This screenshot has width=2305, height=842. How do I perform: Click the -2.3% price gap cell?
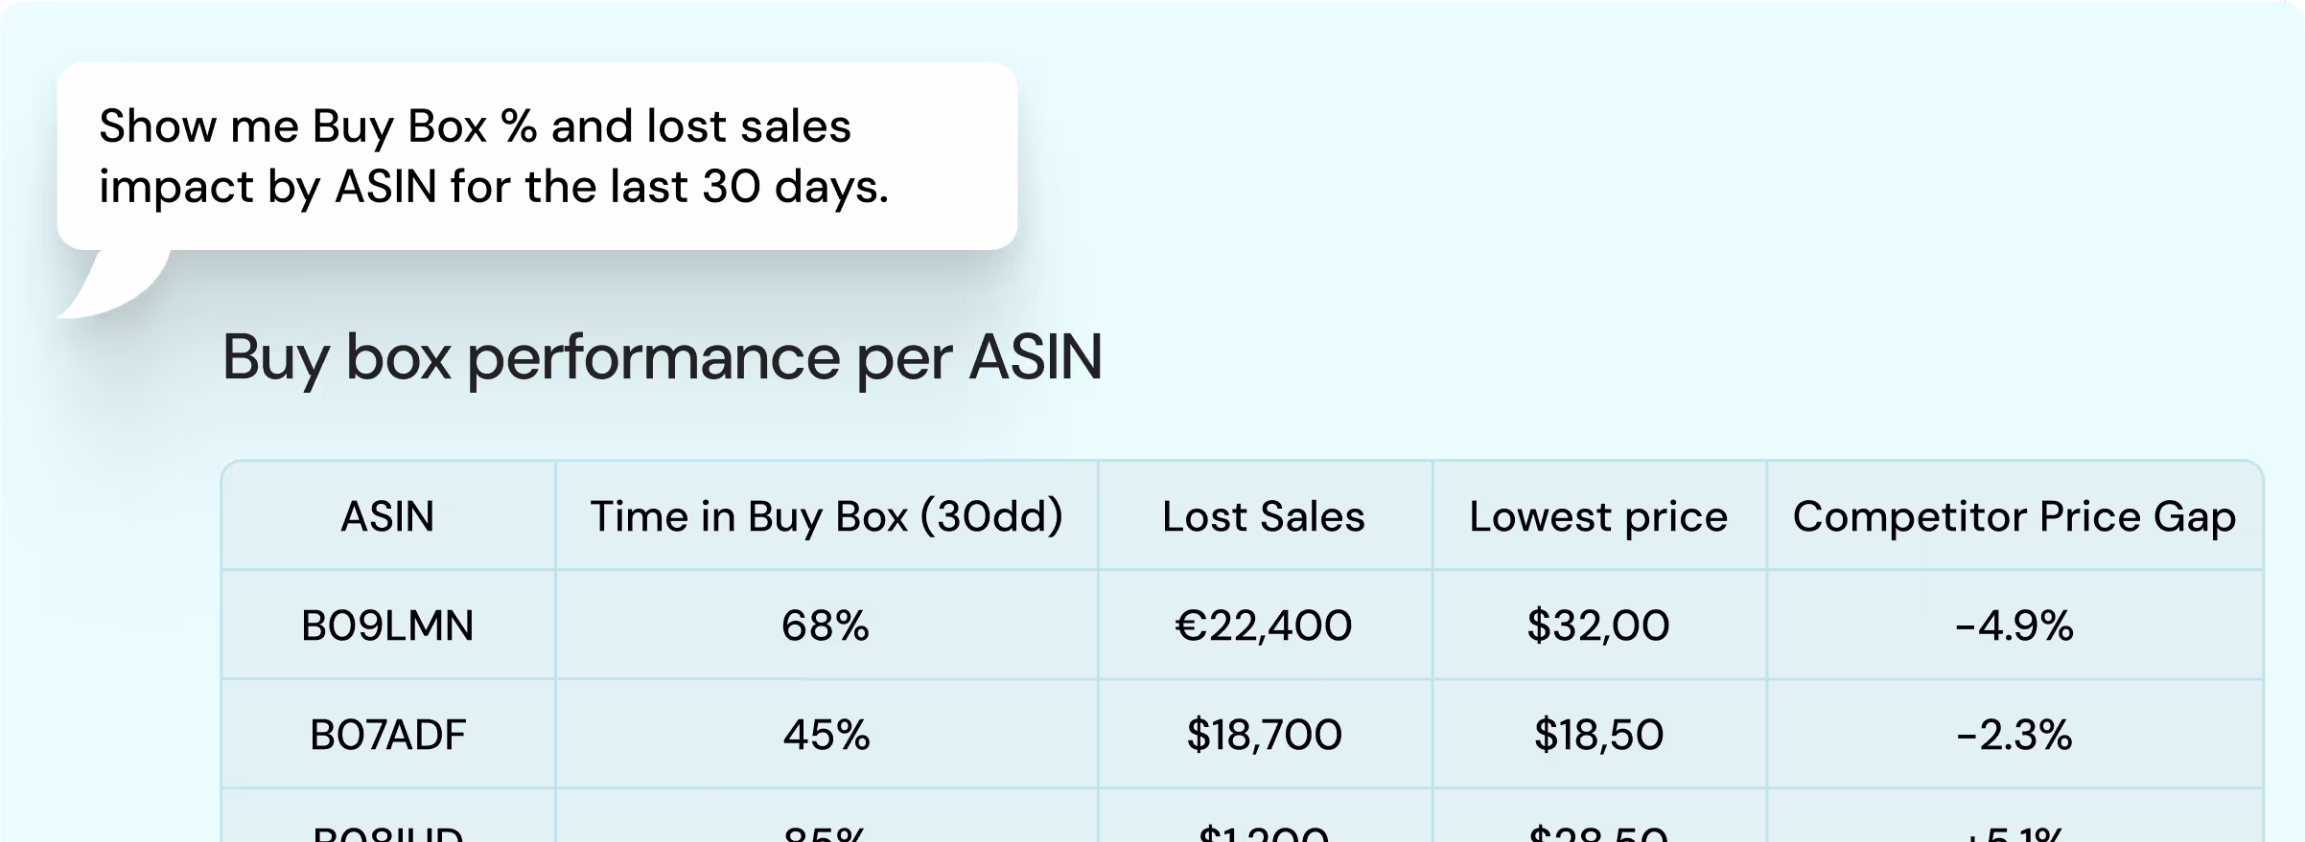[2014, 736]
